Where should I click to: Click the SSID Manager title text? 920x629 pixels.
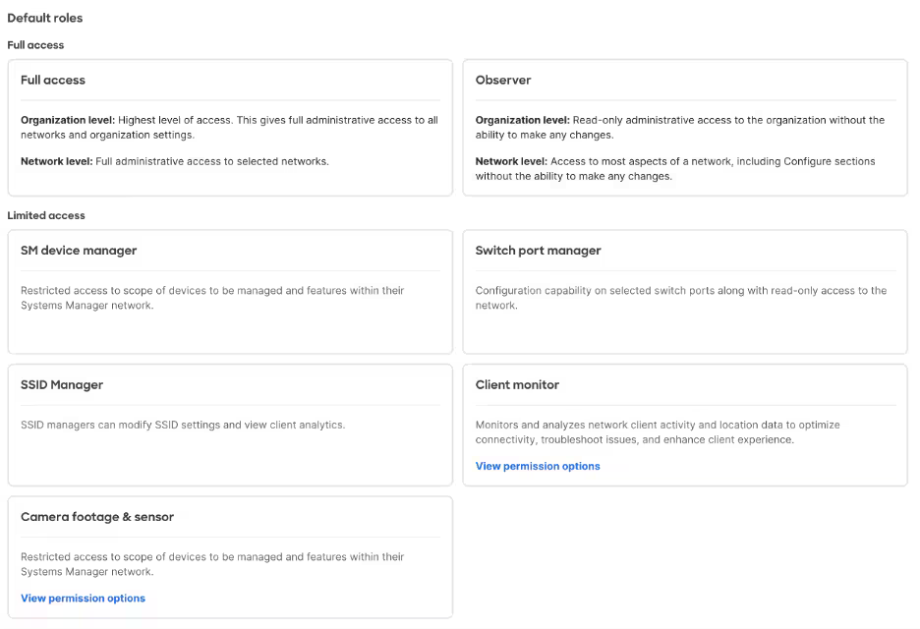tap(62, 385)
